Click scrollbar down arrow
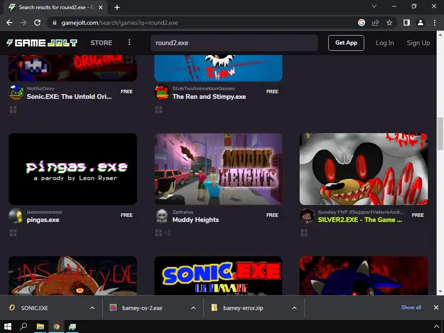444x333 pixels. [440, 291]
